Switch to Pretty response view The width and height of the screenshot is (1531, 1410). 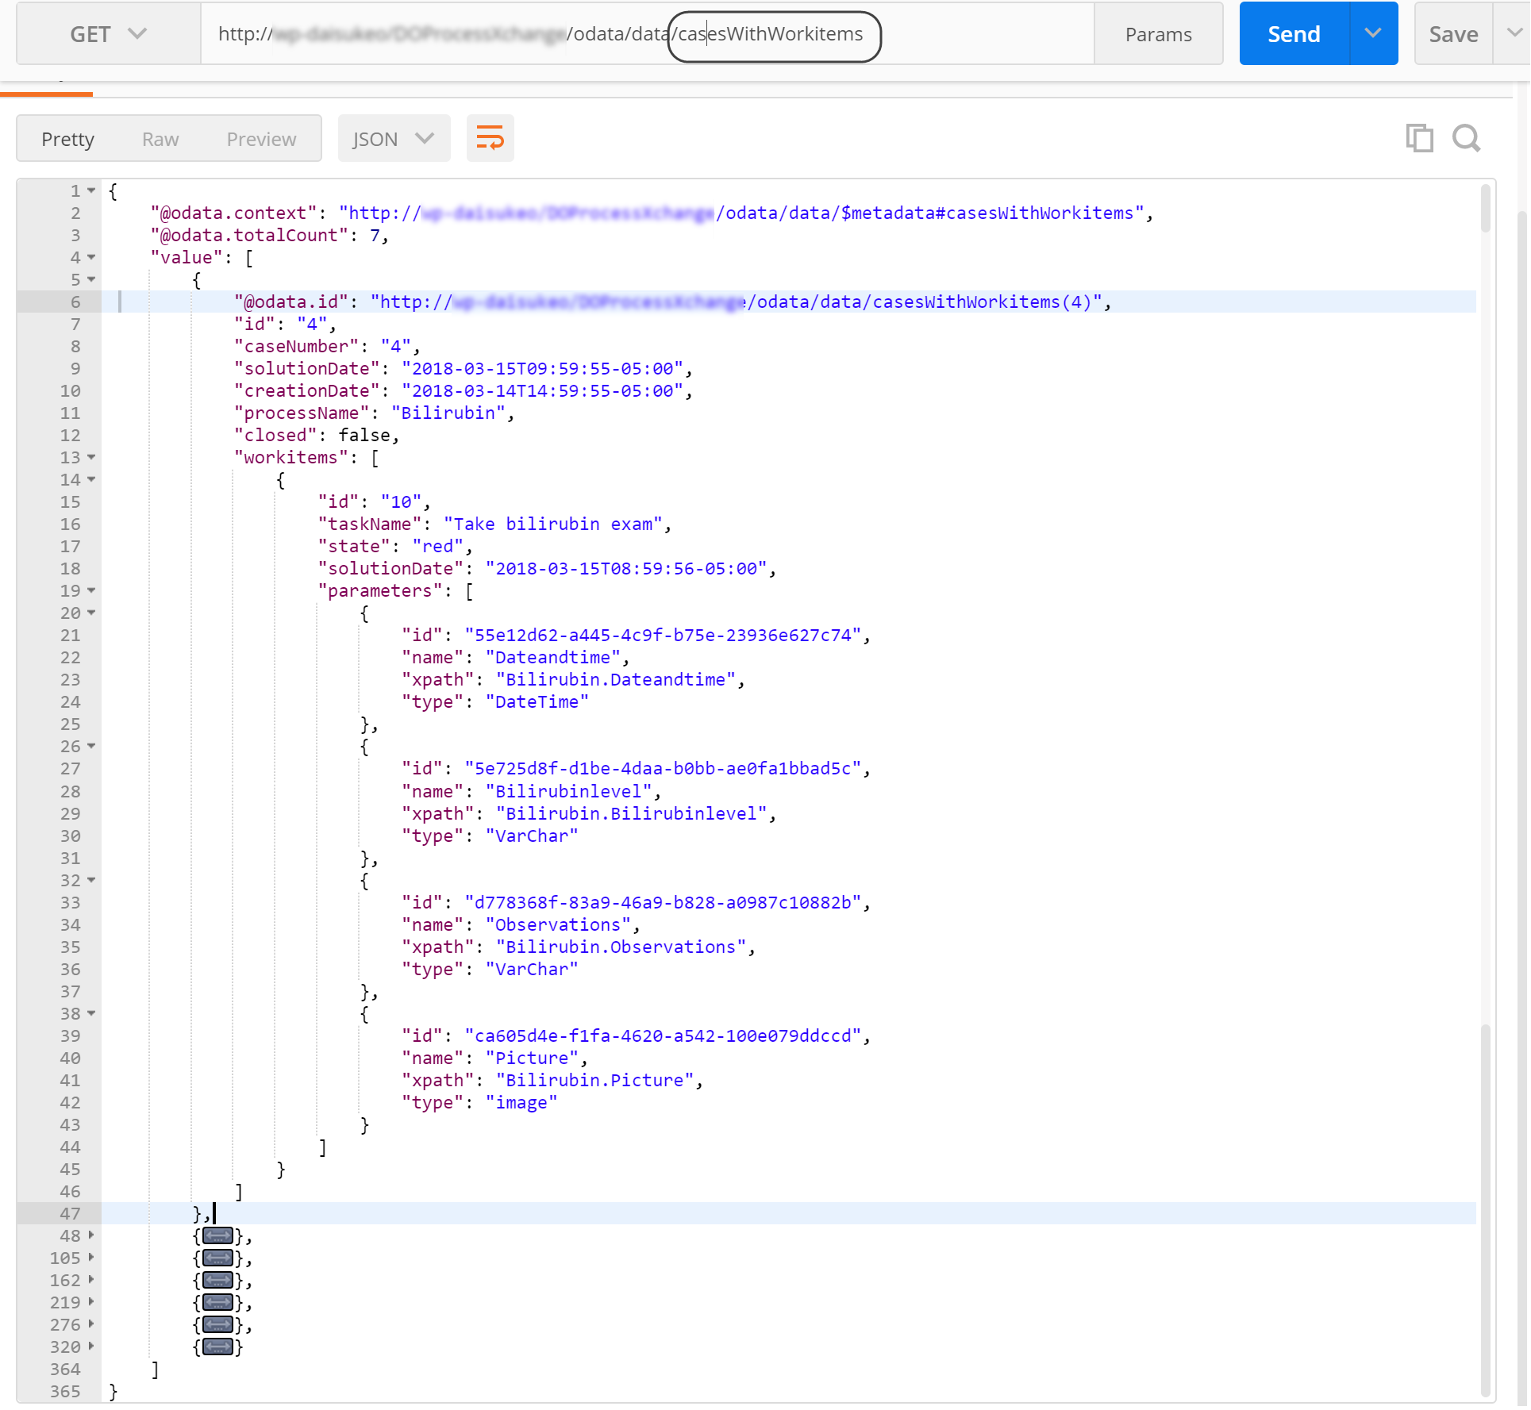click(x=67, y=139)
